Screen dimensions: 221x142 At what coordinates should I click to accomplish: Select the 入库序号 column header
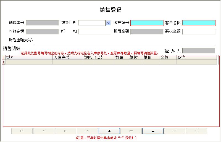(x=68, y=58)
